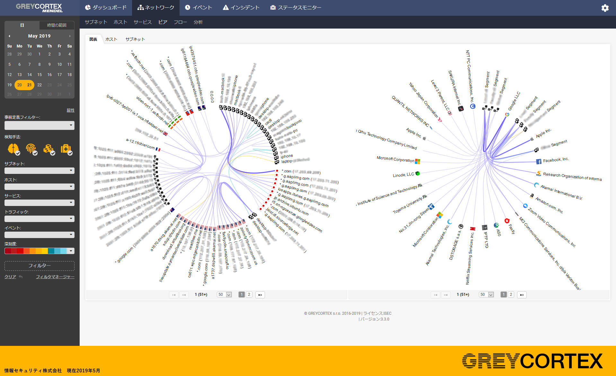Viewport: 616px width, 376px height.
Task: Select the Google LLC node icon
Action: (507, 115)
